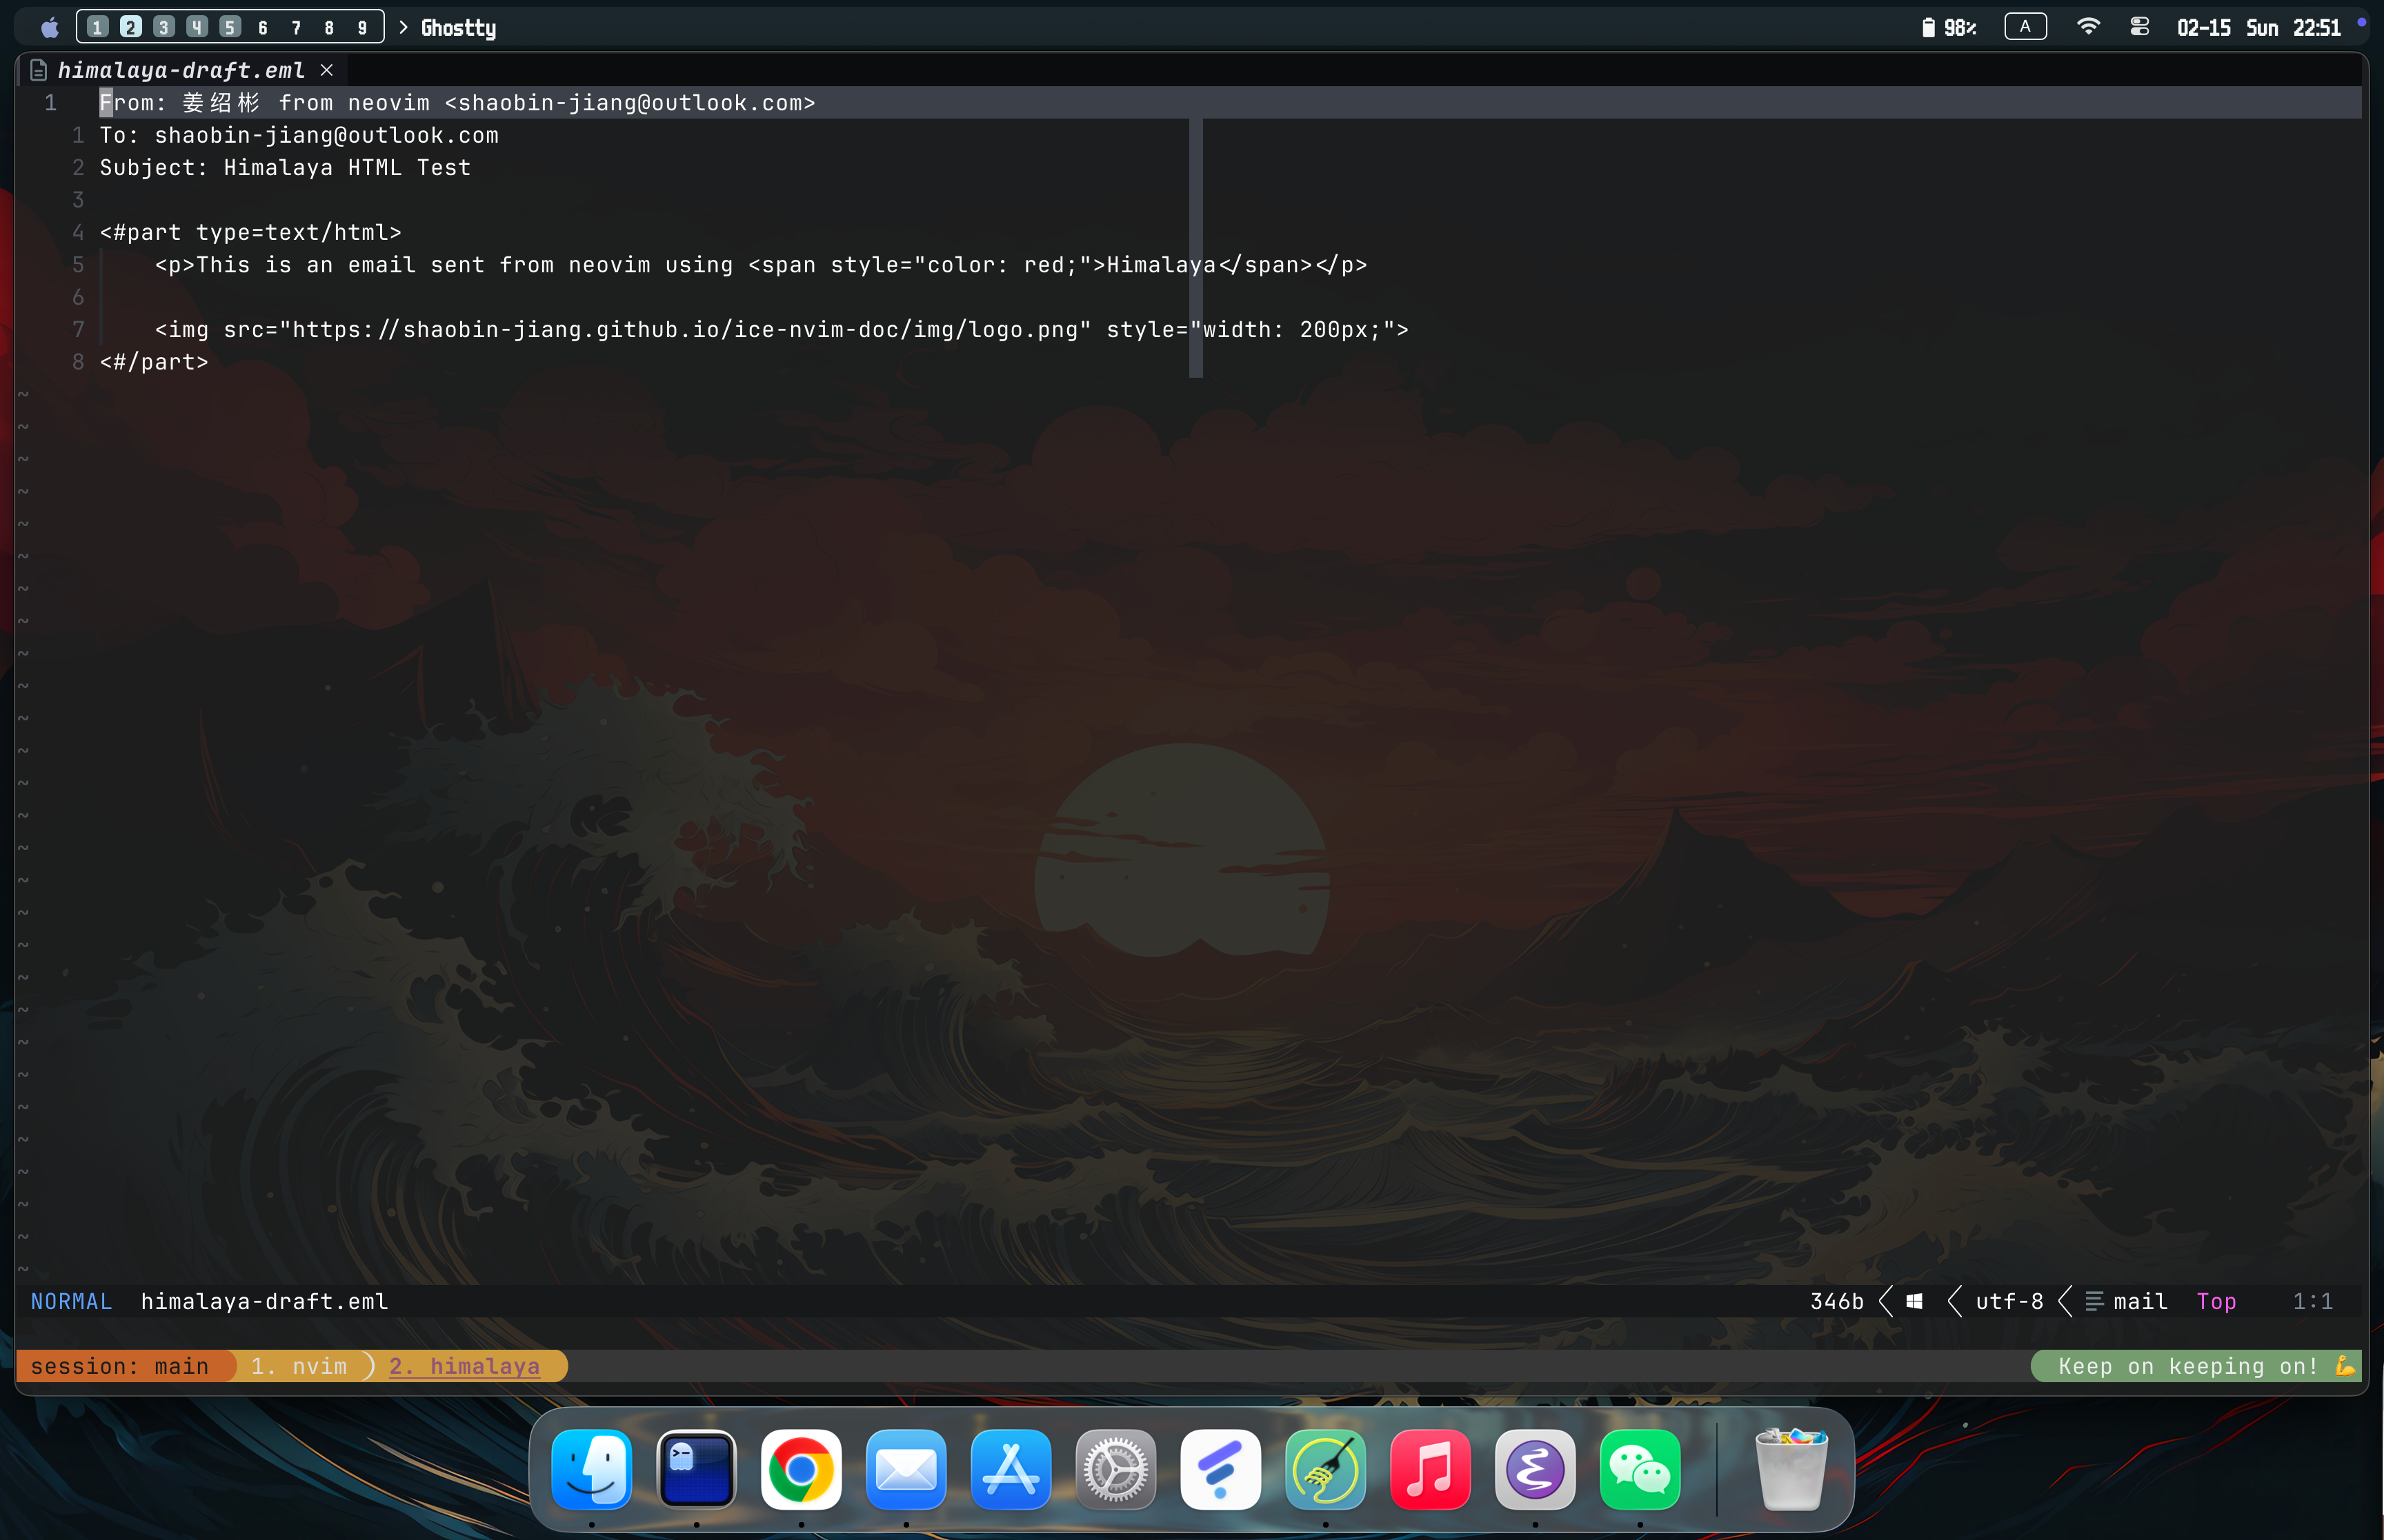Switch to workspace 5 in menu bar
The height and width of the screenshot is (1540, 2384).
[230, 27]
